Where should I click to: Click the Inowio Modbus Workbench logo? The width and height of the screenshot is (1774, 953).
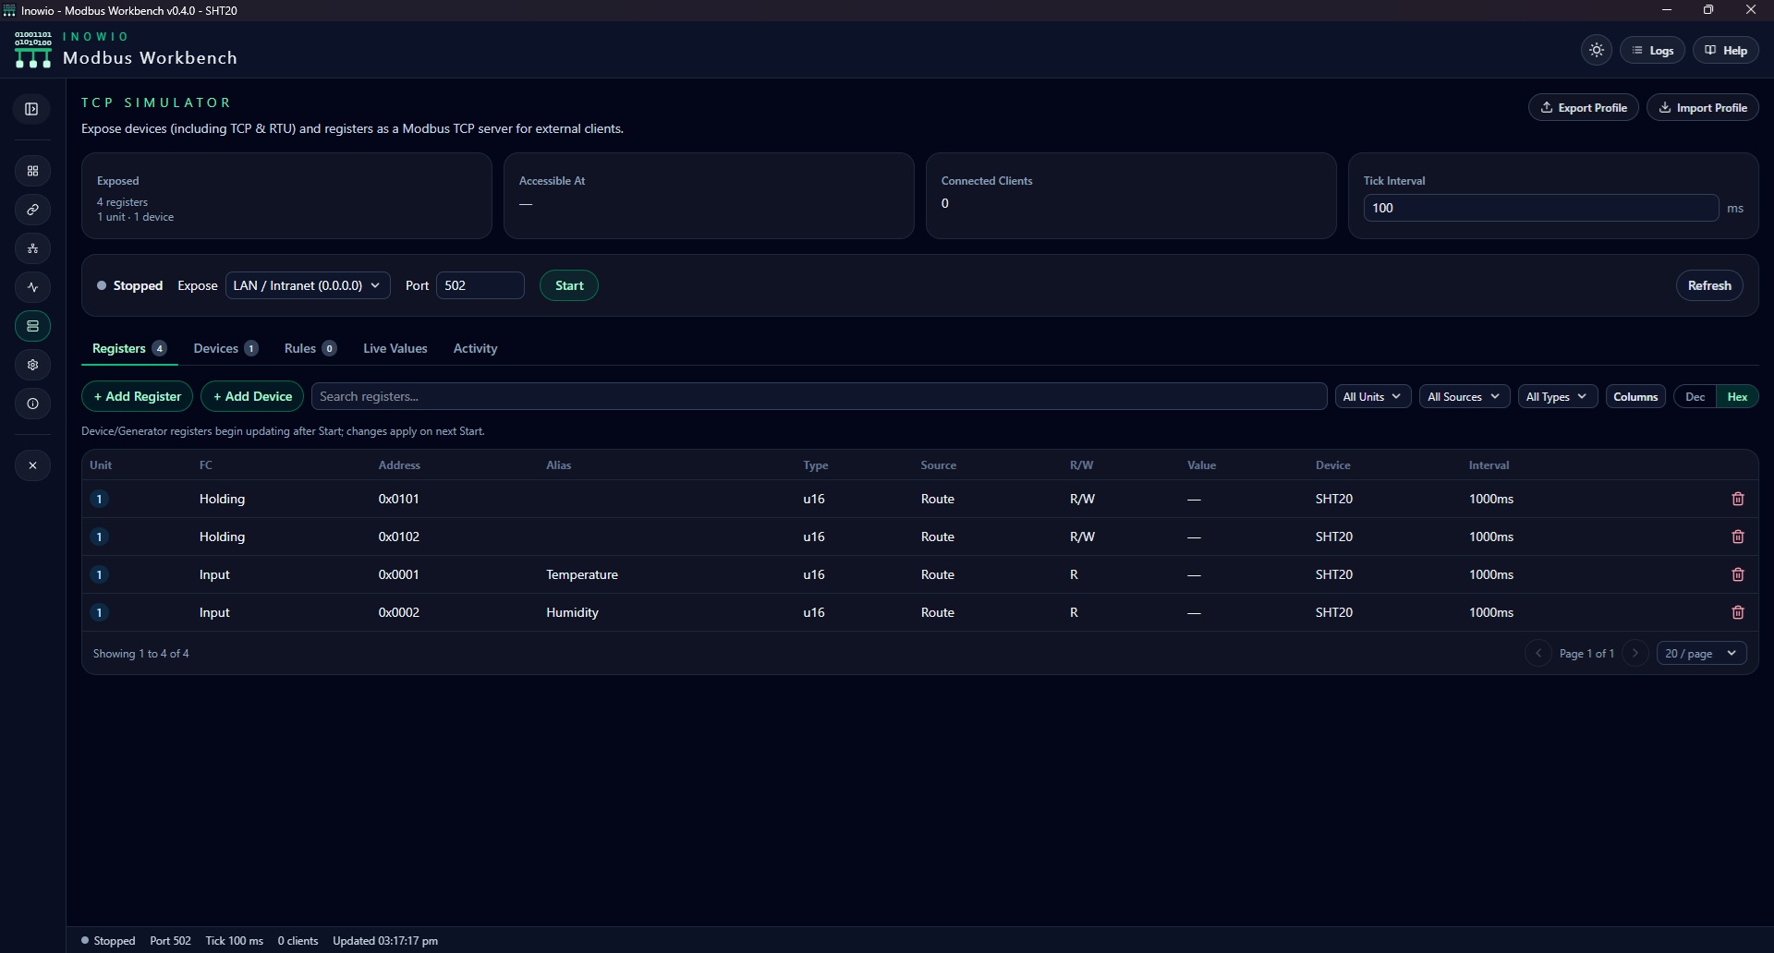click(x=33, y=50)
